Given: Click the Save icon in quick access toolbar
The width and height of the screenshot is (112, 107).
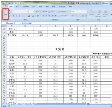Looking at the screenshot, I should pyautogui.click(x=9, y=3).
